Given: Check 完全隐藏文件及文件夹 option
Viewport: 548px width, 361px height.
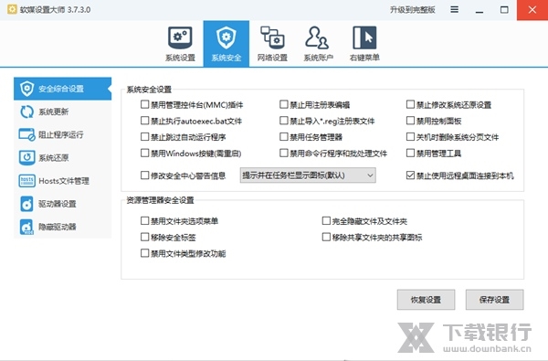Looking at the screenshot, I should [x=326, y=221].
